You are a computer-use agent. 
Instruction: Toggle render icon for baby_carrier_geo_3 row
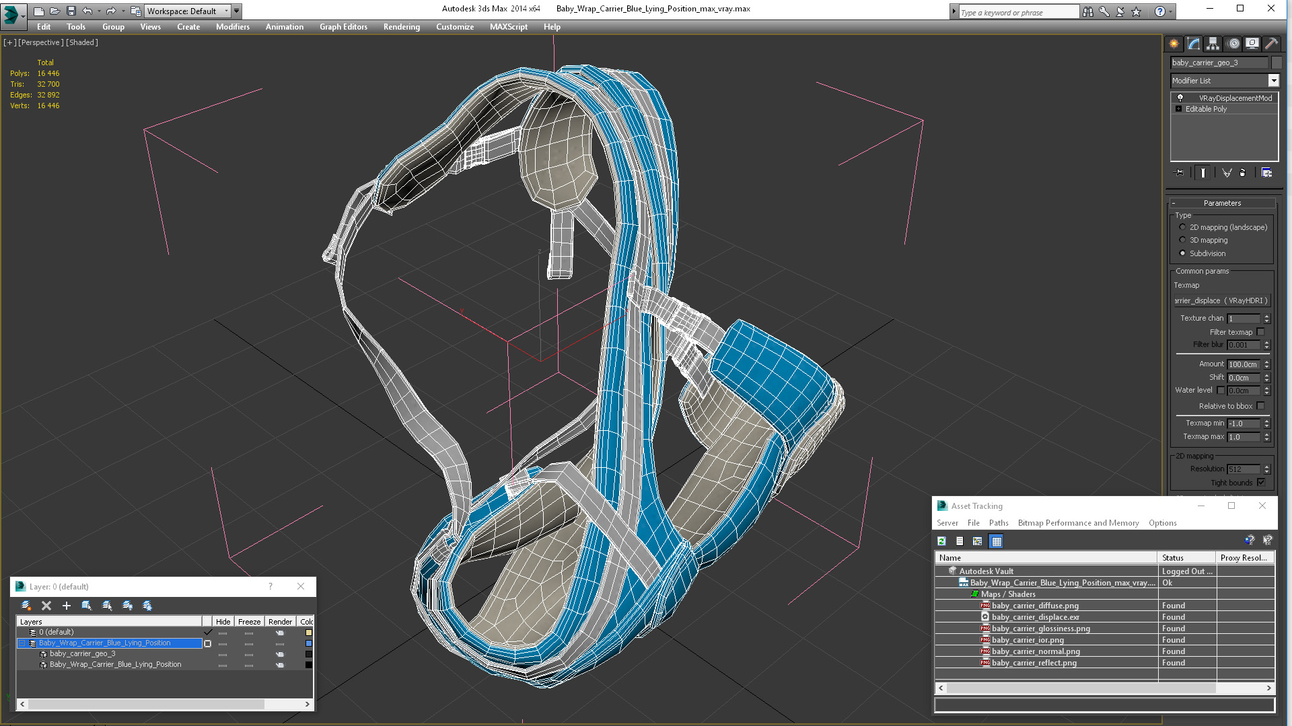tap(280, 654)
